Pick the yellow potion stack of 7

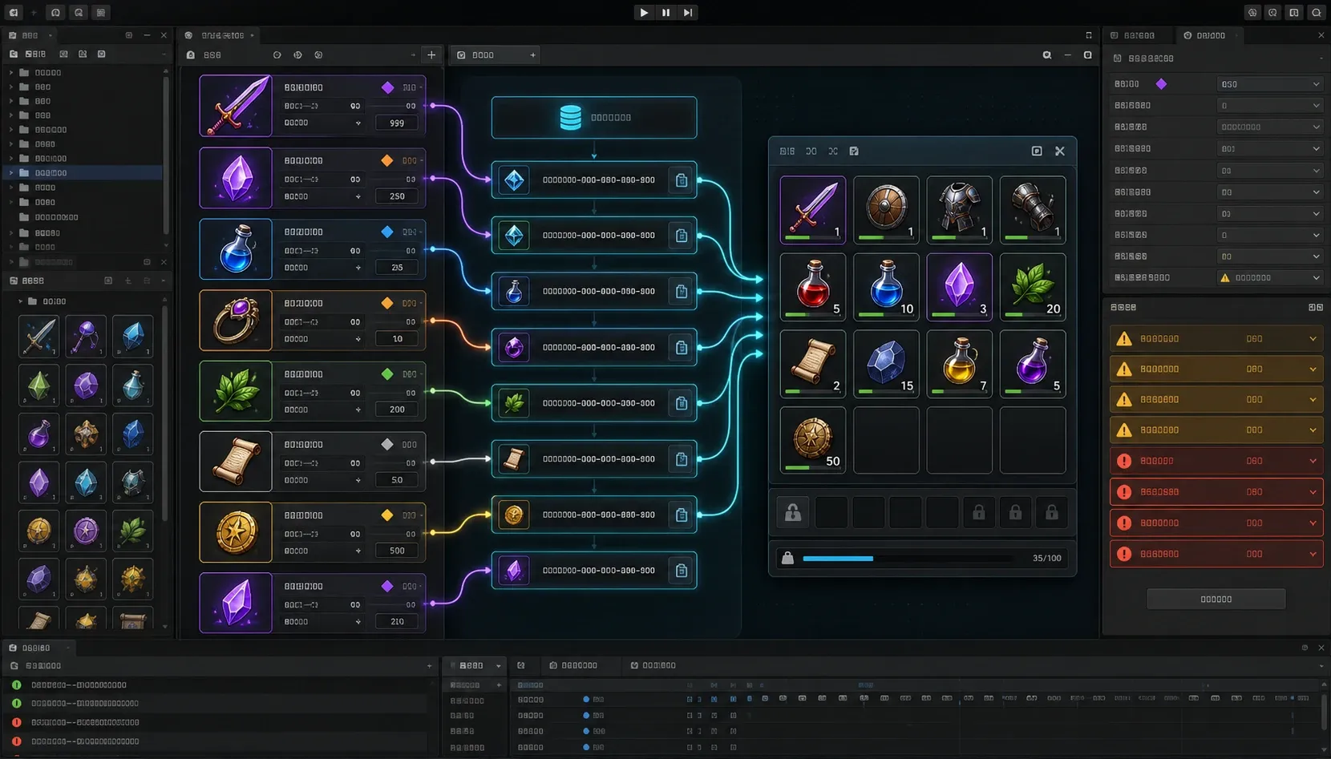959,364
